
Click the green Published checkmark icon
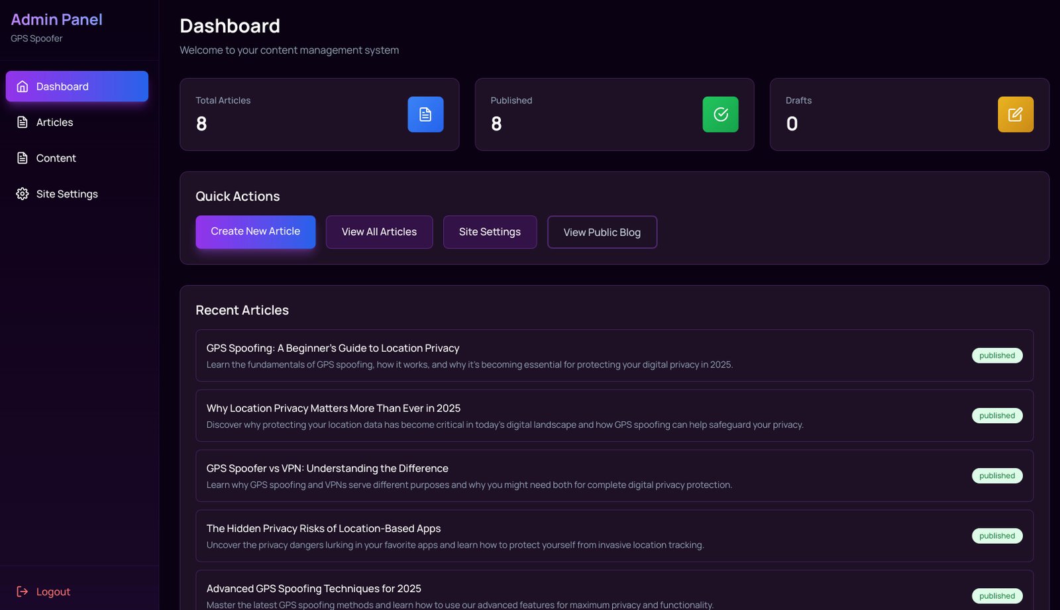click(x=720, y=115)
